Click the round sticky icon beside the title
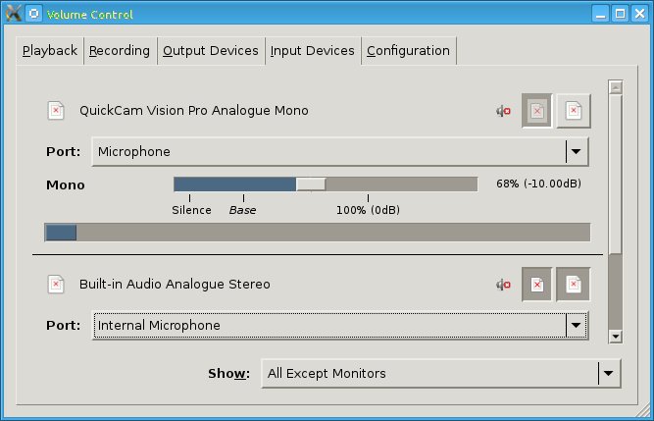 click(33, 15)
